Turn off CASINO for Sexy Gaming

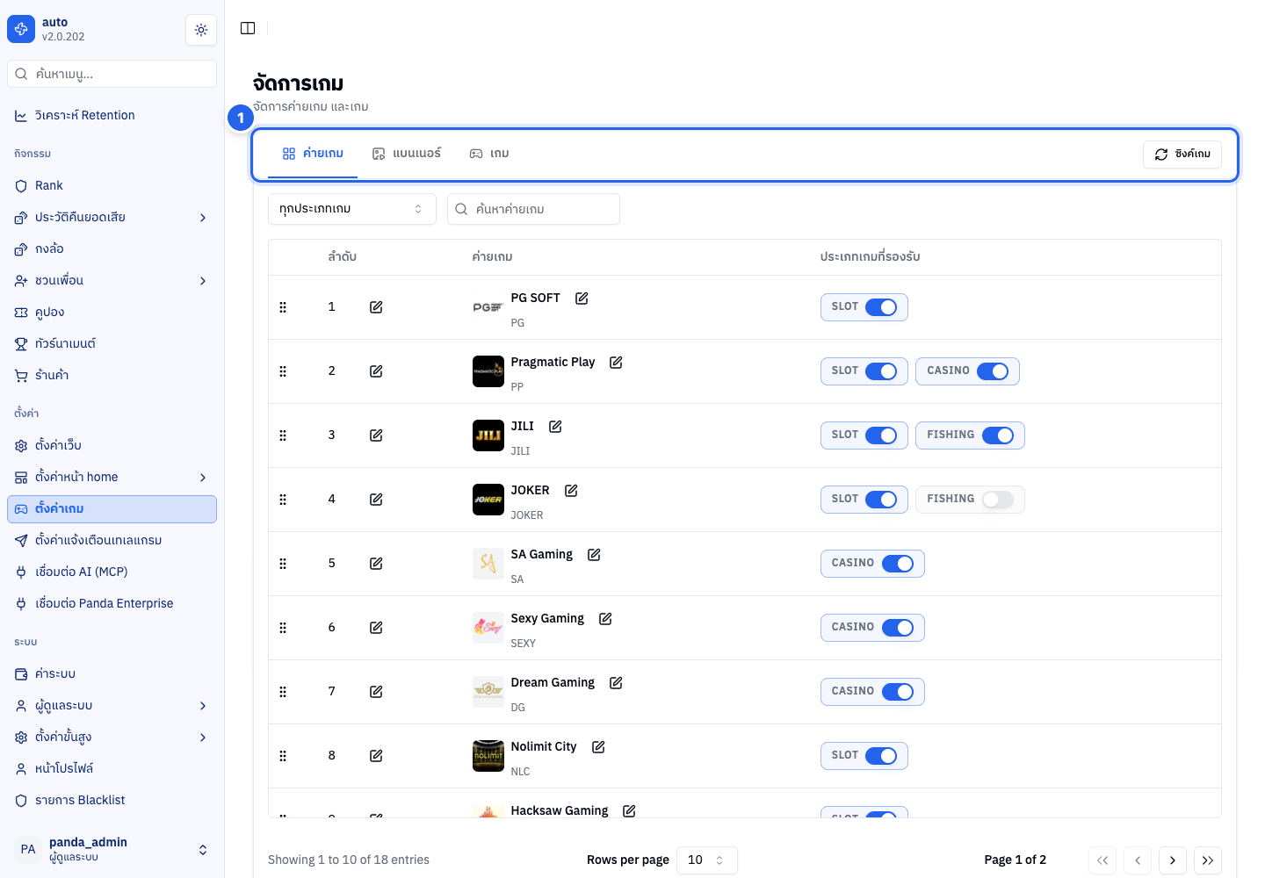click(x=898, y=628)
